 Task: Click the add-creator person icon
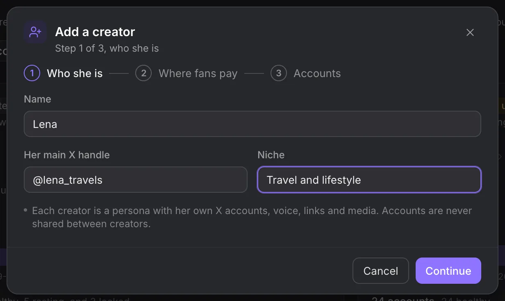click(35, 32)
